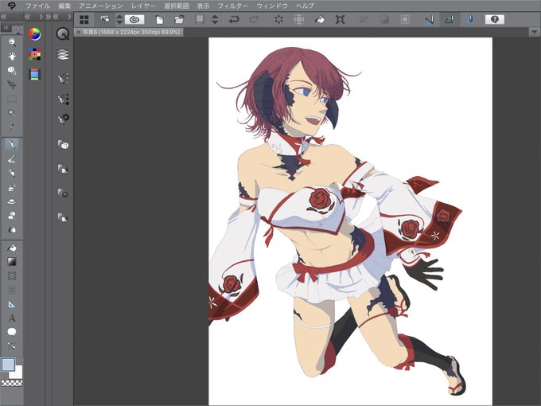This screenshot has width=541, height=406.
Task: Open Sub Tool Detail gear icon
Action: (x=63, y=119)
